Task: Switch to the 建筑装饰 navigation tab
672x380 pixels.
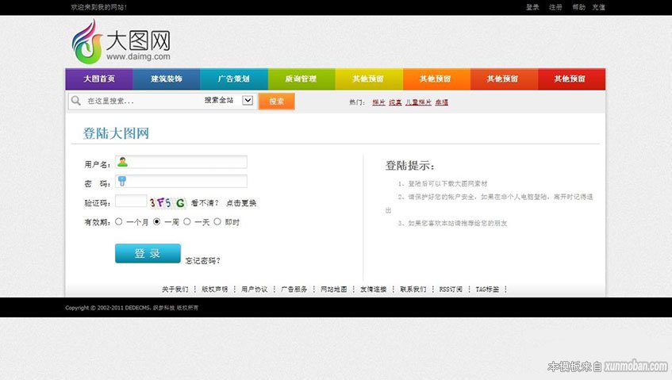Action: [167, 79]
